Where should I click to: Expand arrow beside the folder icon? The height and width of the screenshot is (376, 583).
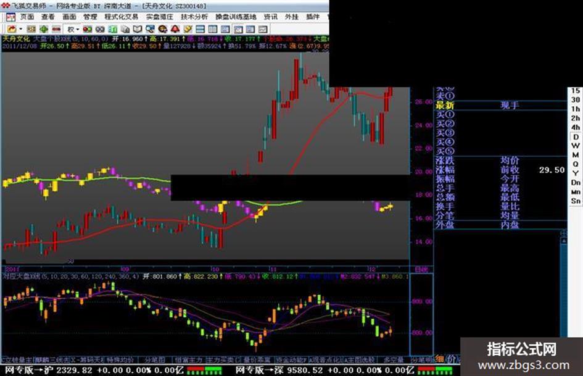(x=21, y=28)
